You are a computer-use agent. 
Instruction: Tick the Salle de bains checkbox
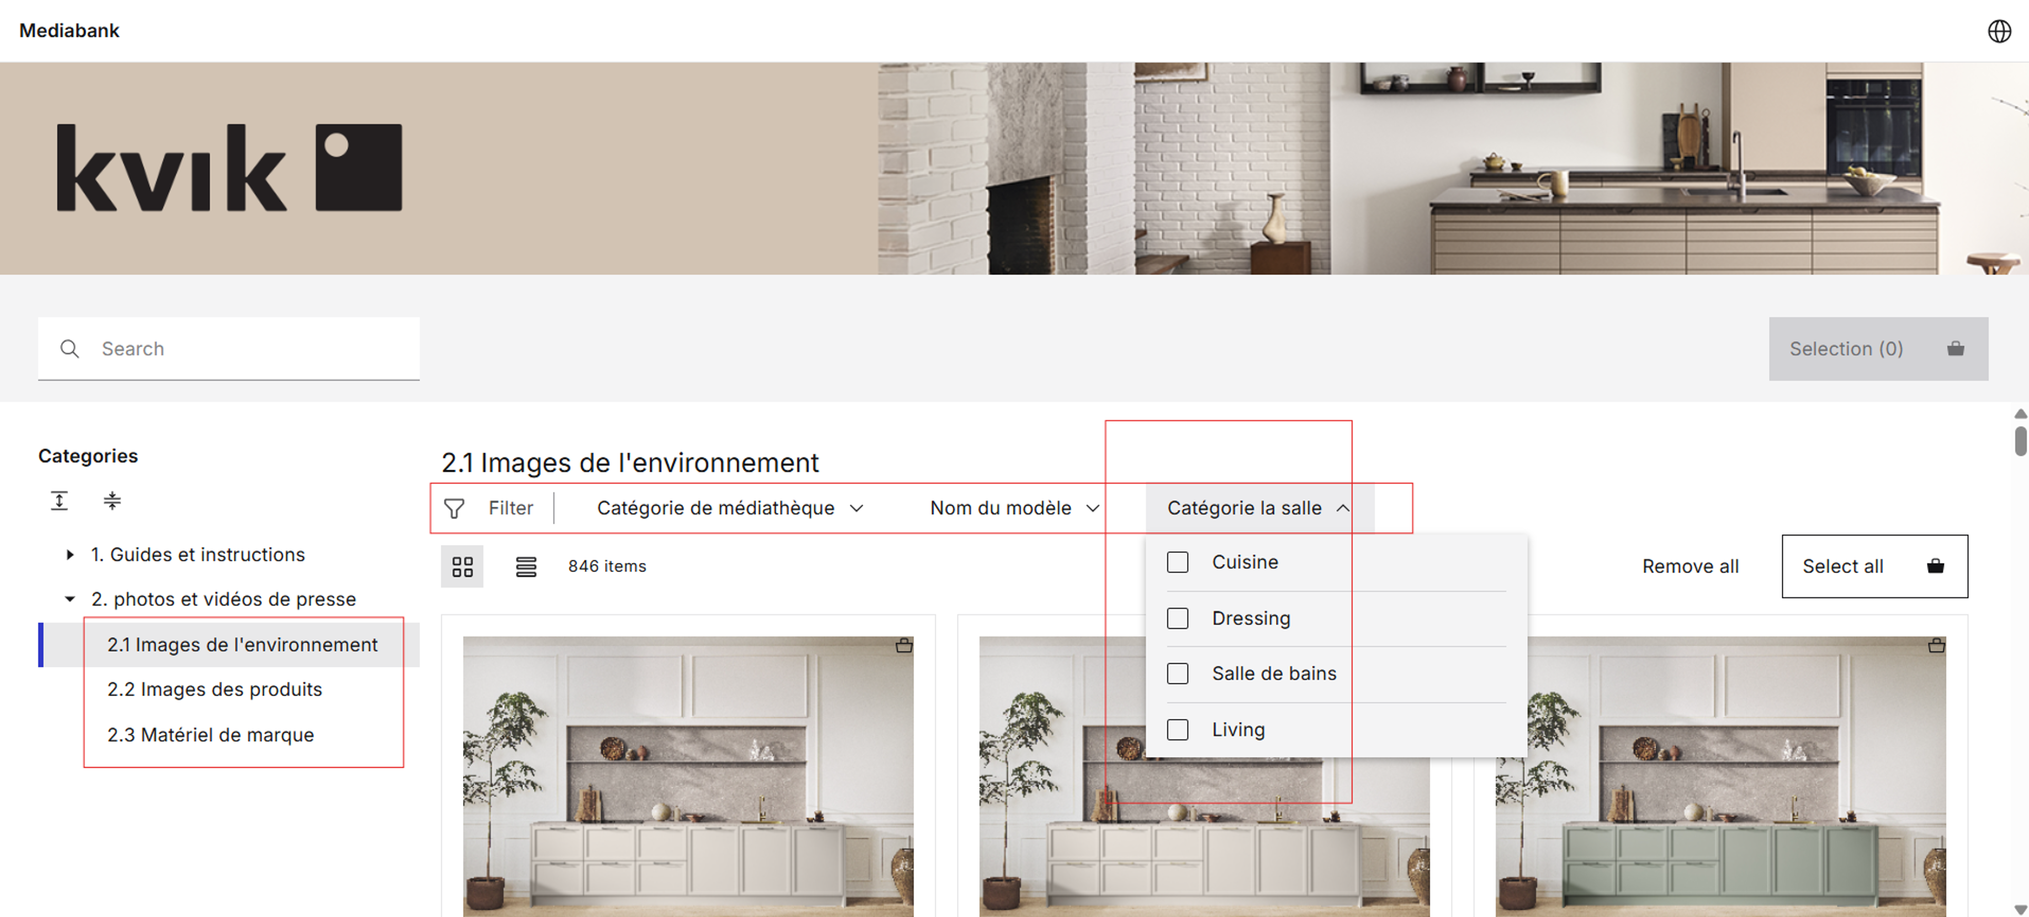point(1178,673)
